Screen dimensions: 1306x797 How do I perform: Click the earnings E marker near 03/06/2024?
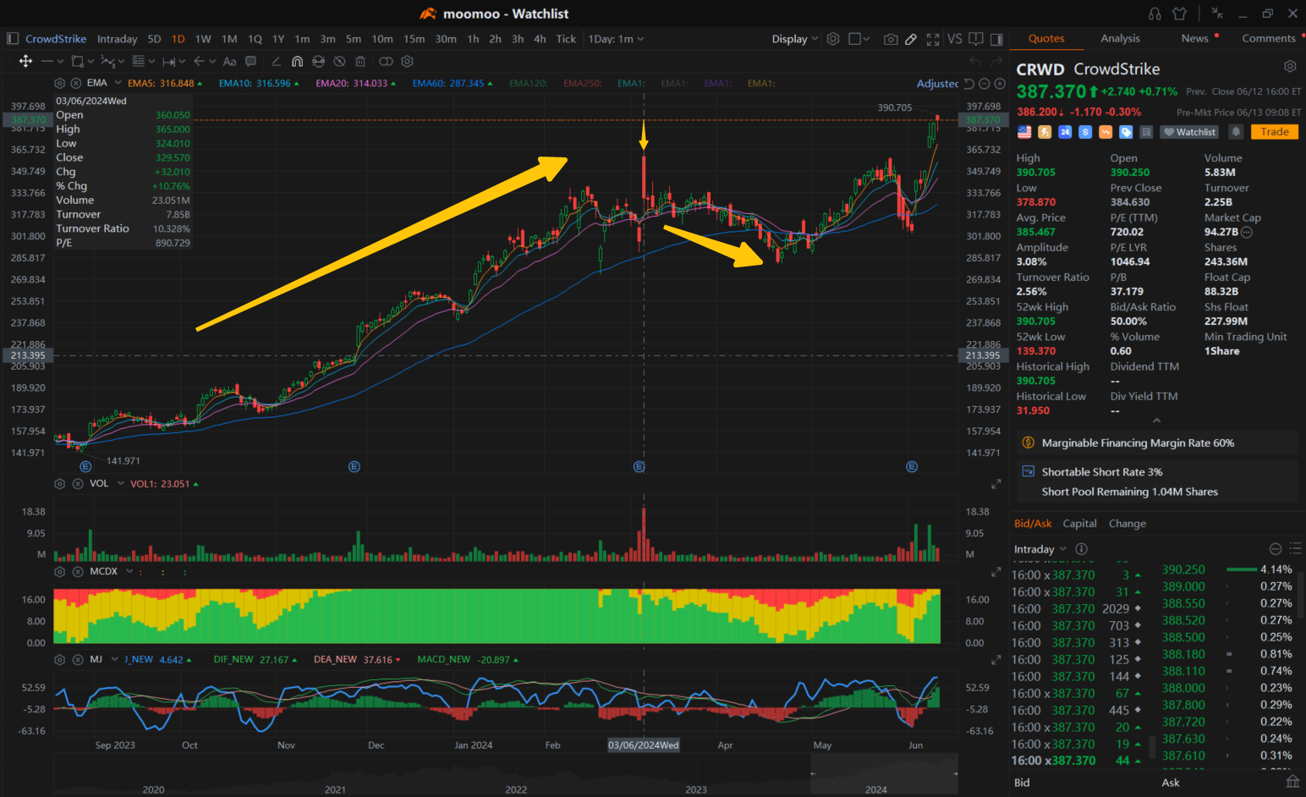click(x=639, y=467)
